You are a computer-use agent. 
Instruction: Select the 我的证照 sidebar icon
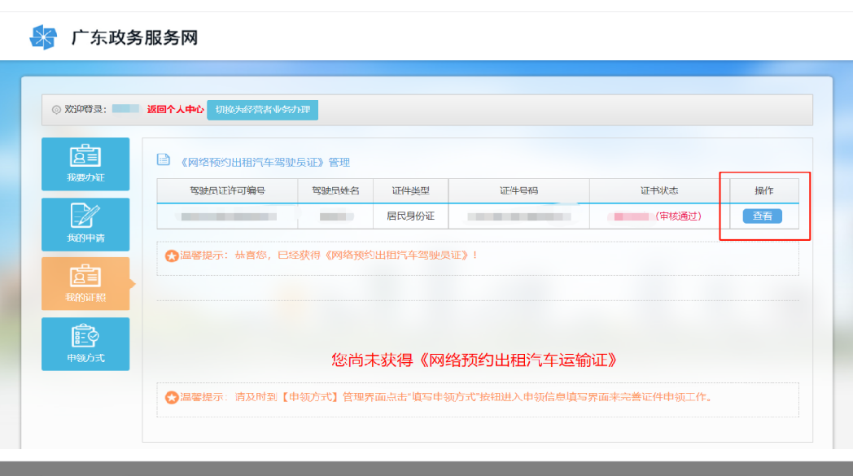click(x=85, y=277)
